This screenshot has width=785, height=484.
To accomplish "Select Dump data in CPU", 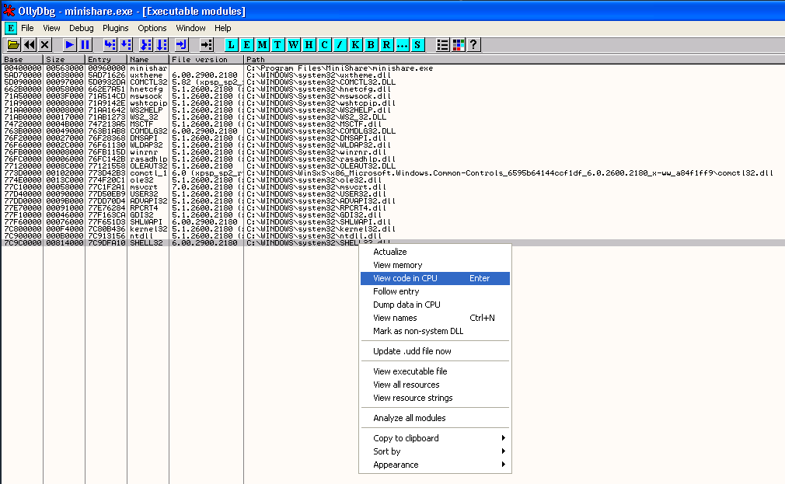I will [x=435, y=305].
